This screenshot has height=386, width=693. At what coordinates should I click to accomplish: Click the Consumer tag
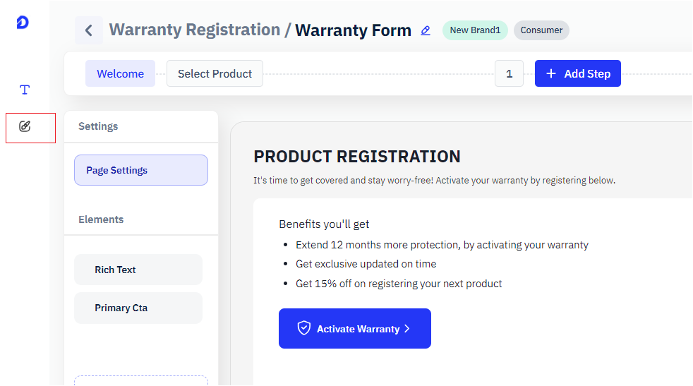coord(541,30)
